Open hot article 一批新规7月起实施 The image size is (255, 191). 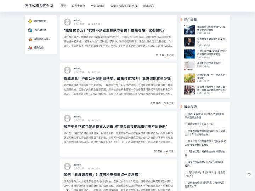[x=212, y=52]
